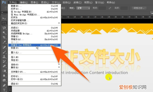Choose 退出 (Ctrl+Q) menu item
The image size is (153, 92).
point(34,84)
